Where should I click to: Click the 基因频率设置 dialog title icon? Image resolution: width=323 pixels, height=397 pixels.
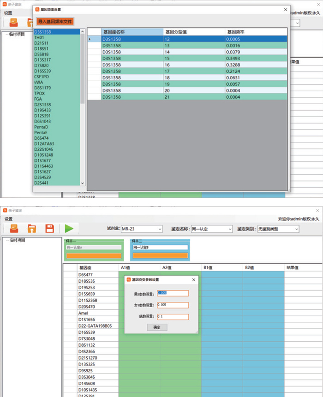[x=38, y=9]
